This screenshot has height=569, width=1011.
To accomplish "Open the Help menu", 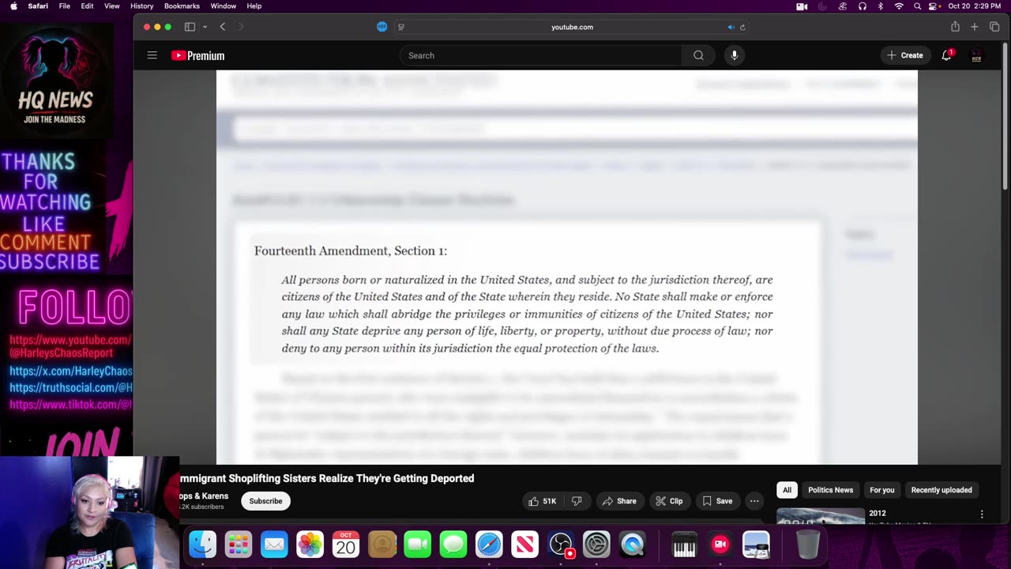I will click(254, 6).
